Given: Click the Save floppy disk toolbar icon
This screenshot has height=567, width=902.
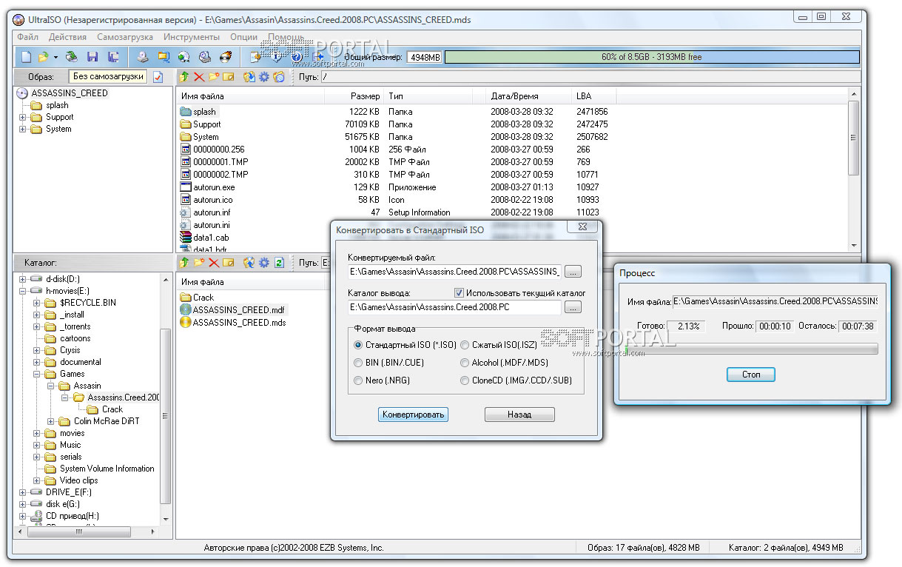Looking at the screenshot, I should coord(92,57).
